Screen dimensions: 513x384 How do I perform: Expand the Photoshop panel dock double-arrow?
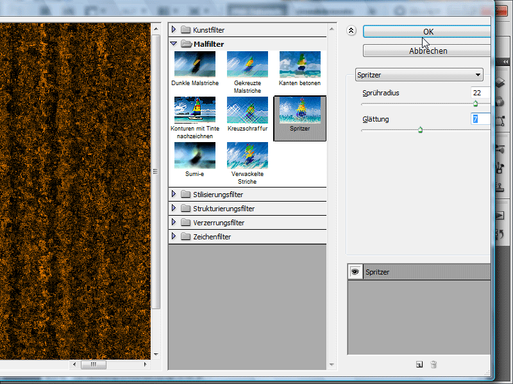pyautogui.click(x=506, y=61)
